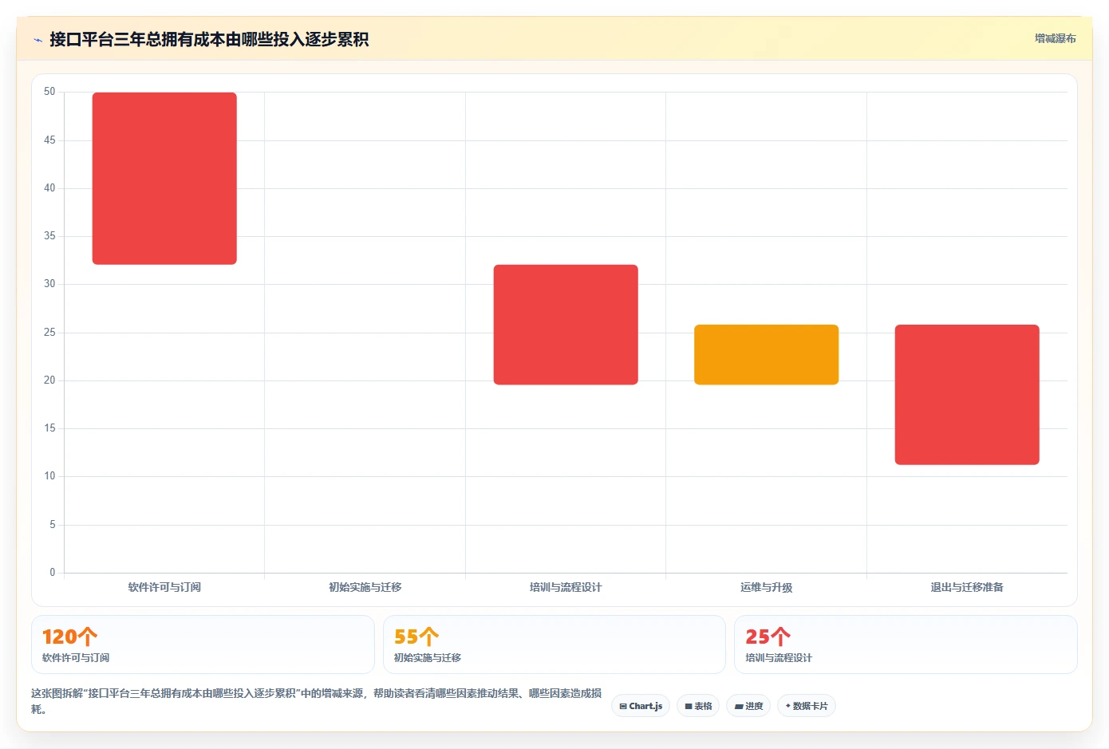Click the x-axis label 运维与升级
This screenshot has height=749, width=1109.
[x=766, y=587]
